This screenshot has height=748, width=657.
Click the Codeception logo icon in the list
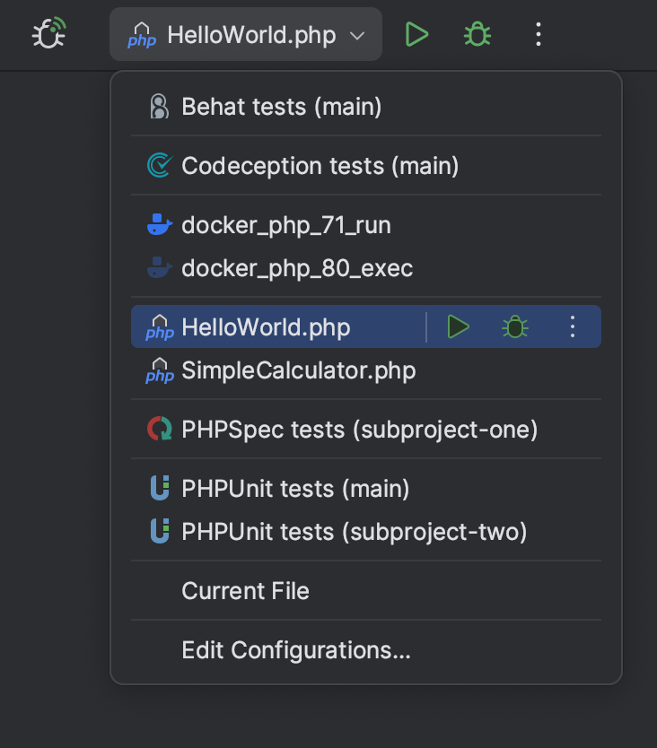click(160, 165)
